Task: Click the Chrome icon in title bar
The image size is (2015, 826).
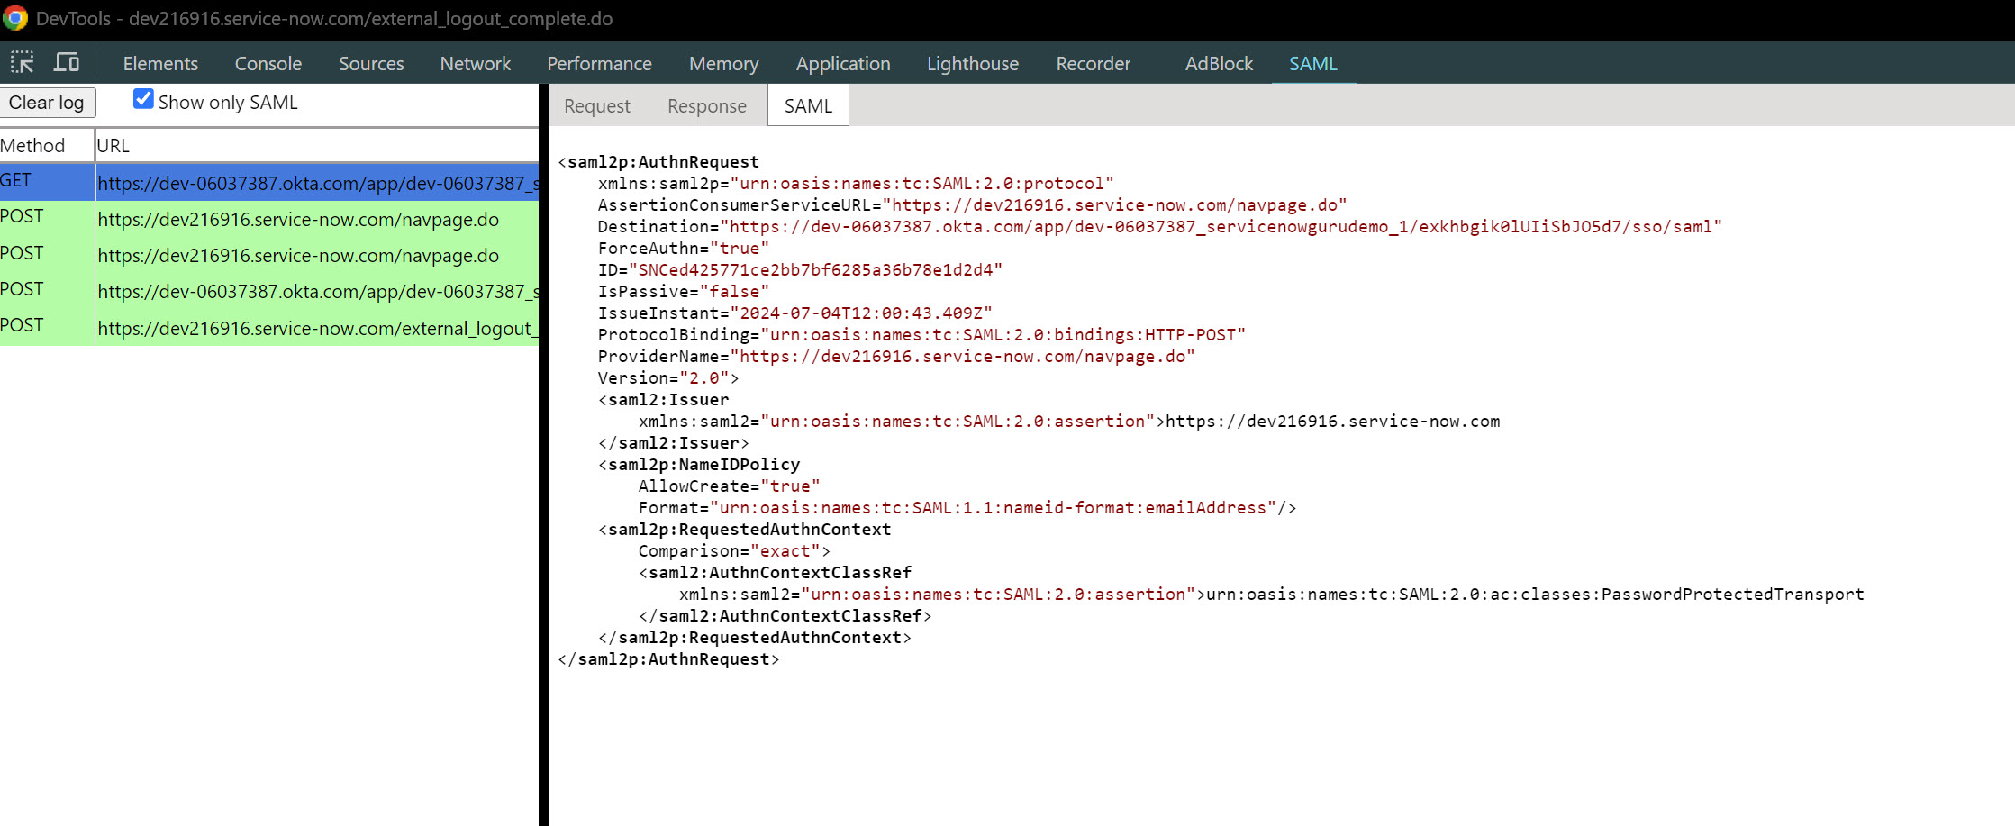Action: (15, 18)
